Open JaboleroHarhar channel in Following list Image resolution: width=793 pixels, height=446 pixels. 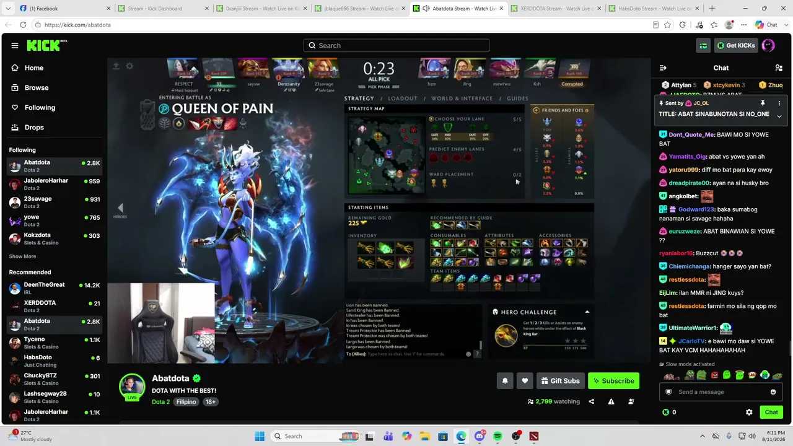(x=55, y=185)
